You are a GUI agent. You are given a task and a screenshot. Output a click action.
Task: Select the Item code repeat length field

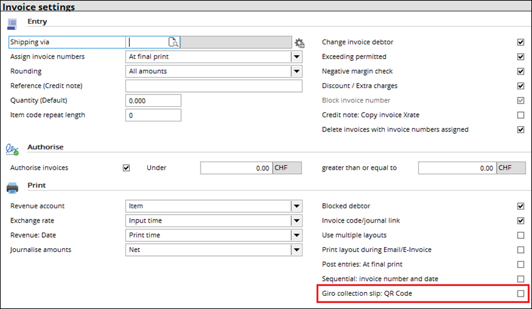click(154, 115)
